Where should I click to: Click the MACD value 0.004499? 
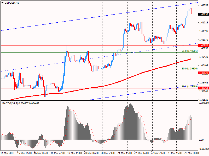click(34, 103)
